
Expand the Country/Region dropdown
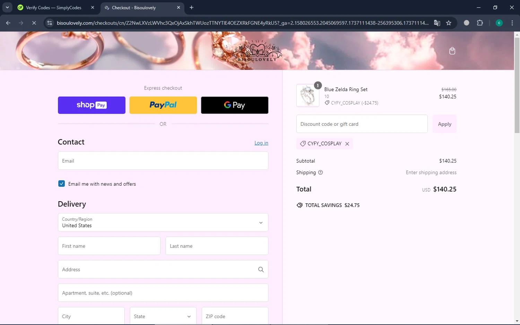[163, 222]
